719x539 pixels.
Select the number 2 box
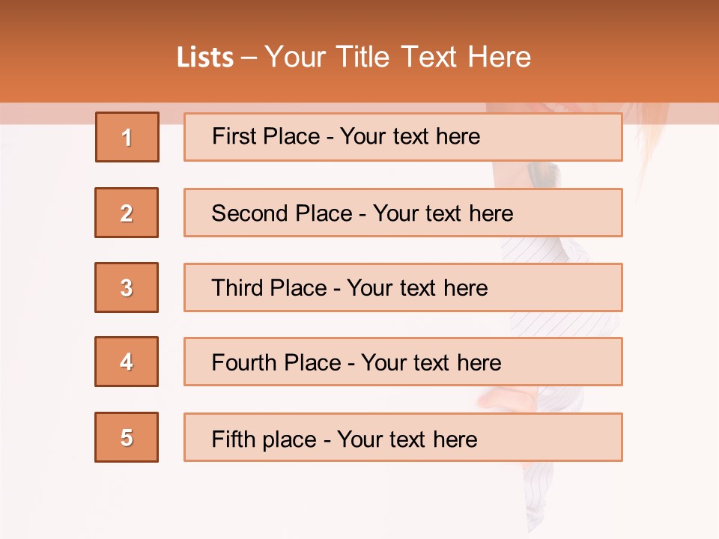tap(127, 213)
